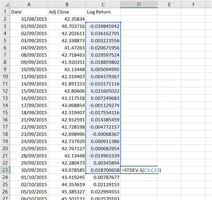This screenshot has height=200, width=212.
Task: Click cell with value 42.202611
Action: pos(67,33)
